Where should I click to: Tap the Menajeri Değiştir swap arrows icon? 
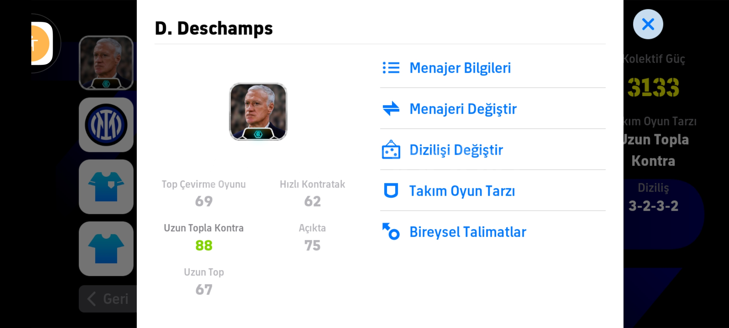391,108
